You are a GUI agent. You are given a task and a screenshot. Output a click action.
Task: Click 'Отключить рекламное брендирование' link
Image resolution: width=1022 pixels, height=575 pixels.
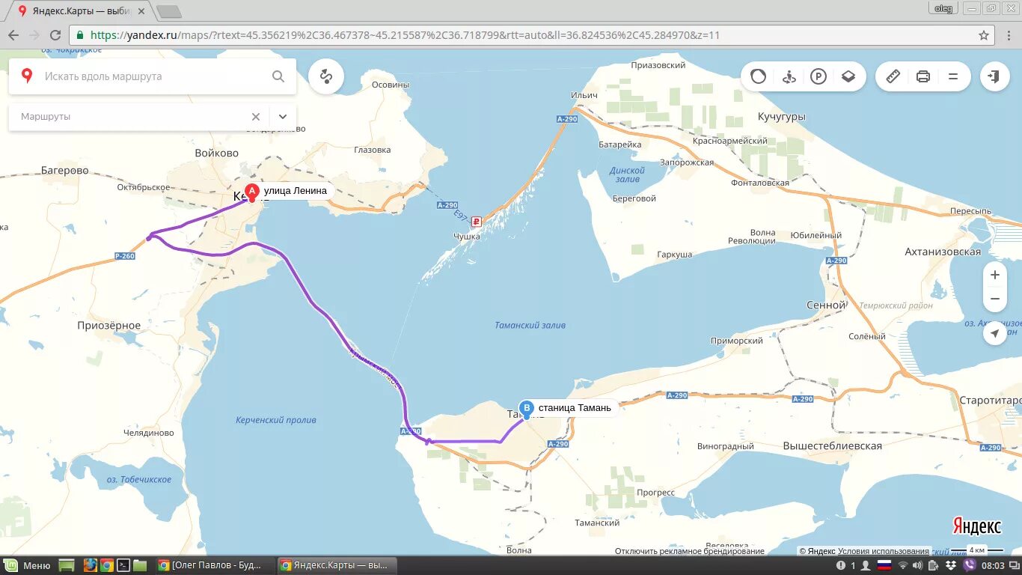pos(690,551)
